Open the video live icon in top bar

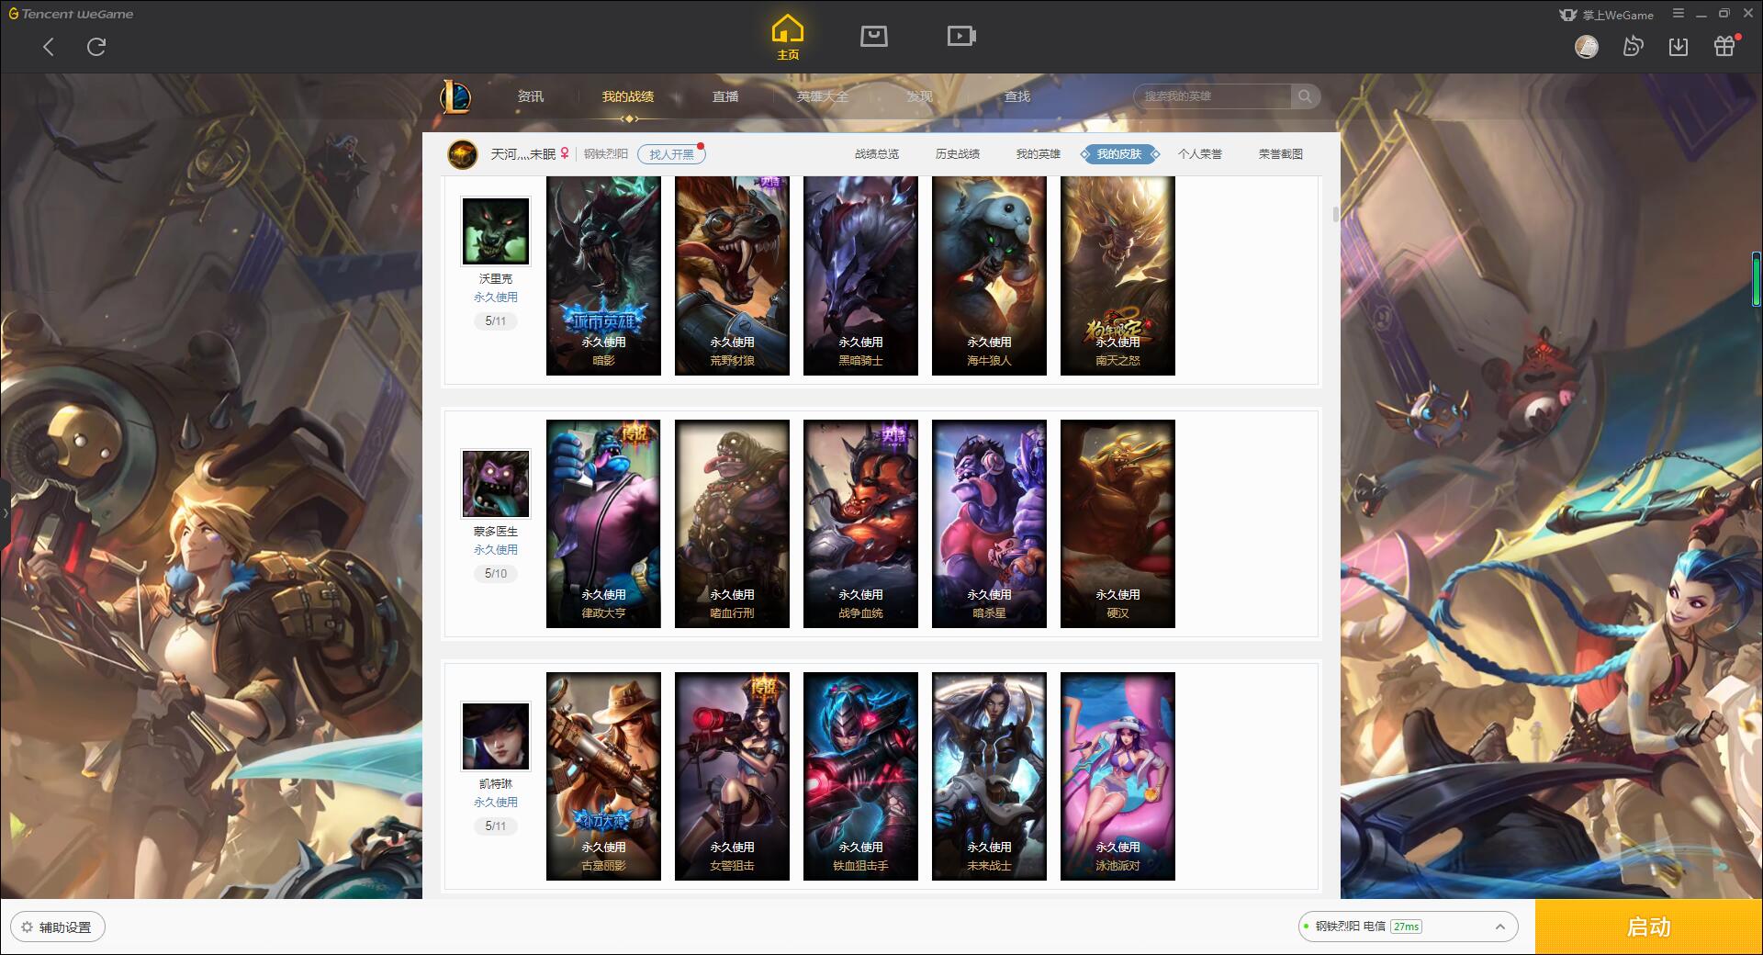(961, 37)
